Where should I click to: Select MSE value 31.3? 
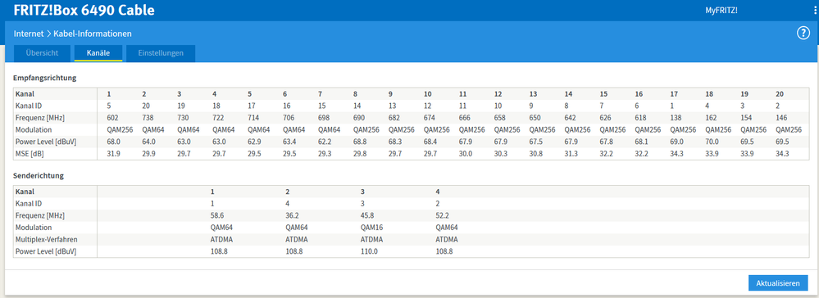[571, 153]
